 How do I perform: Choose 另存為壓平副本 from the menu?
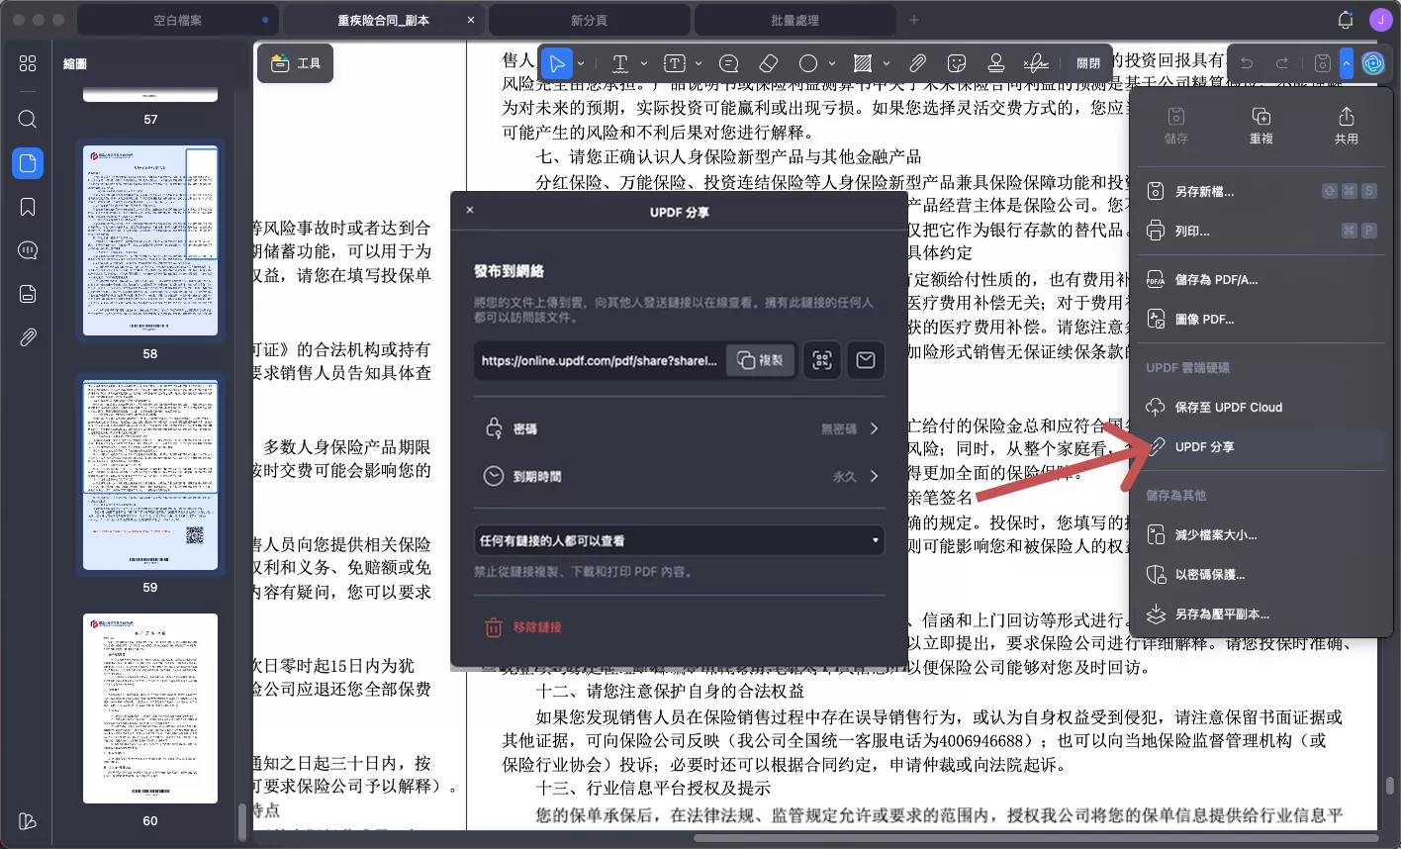pyautogui.click(x=1261, y=614)
